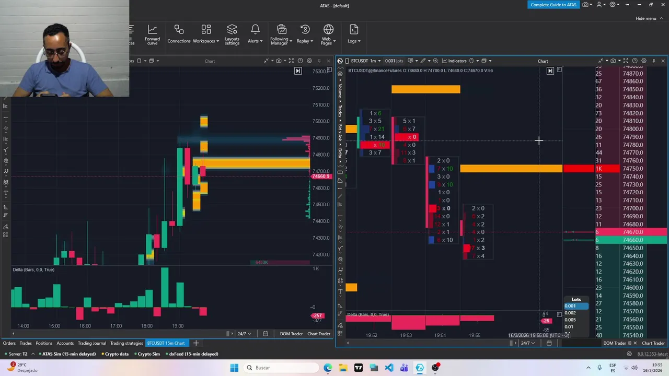This screenshot has height=376, width=669.
Task: Switch to Orders tab
Action: coord(9,343)
